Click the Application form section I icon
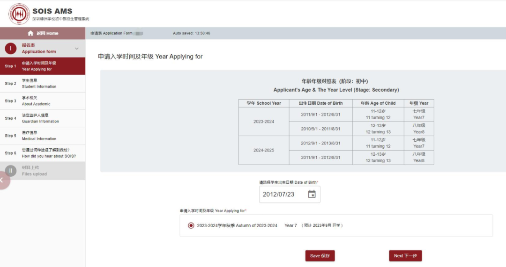 10,48
